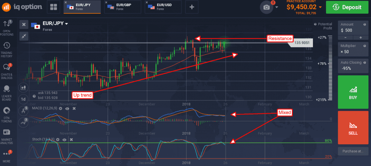Click the TOTAL: $9,735 text
Screen dimensions: 371x166
click(306, 13)
